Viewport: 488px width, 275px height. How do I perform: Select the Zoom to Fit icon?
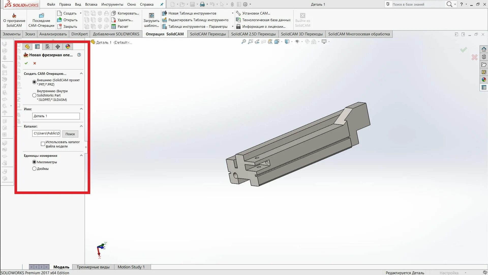(244, 42)
